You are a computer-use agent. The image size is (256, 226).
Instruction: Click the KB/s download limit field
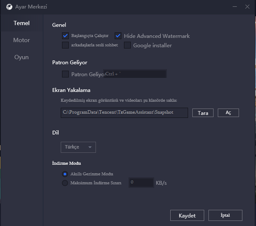pyautogui.click(x=141, y=183)
